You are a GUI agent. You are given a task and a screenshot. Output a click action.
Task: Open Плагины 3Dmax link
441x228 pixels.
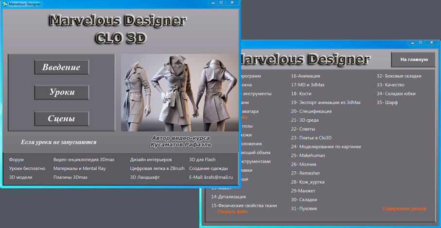coord(71,177)
